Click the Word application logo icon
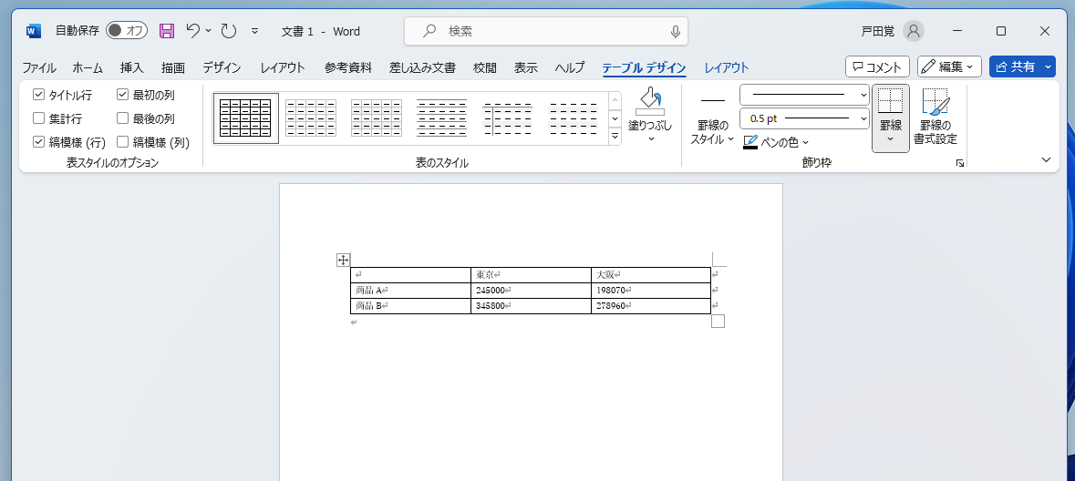Image resolution: width=1075 pixels, height=481 pixels. pos(34,31)
